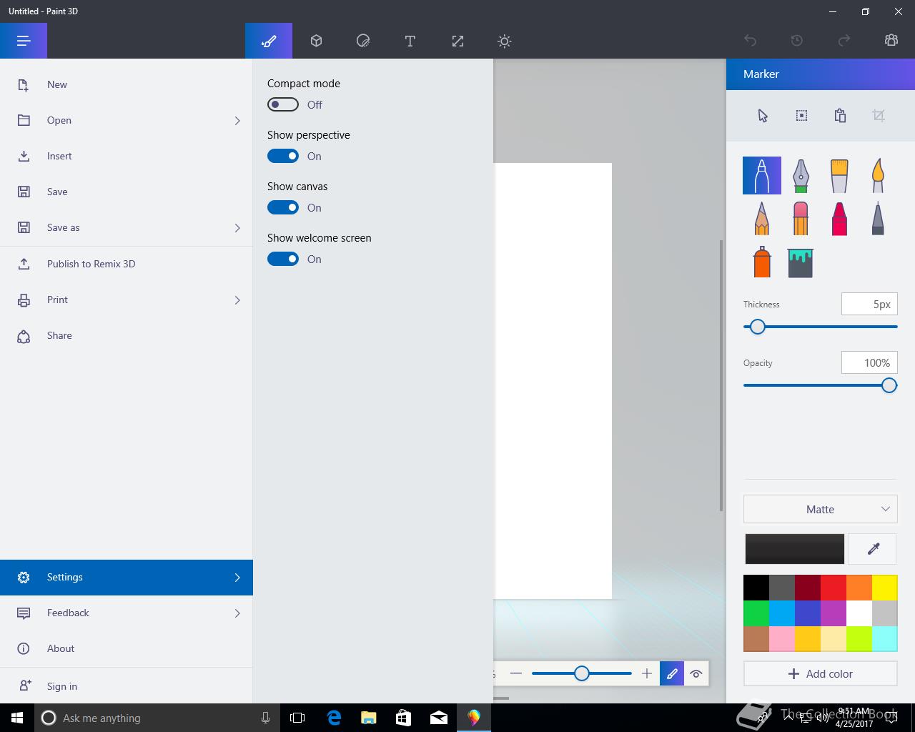Pick the dark red color swatch
Screen dimensions: 915x732
tap(807, 588)
